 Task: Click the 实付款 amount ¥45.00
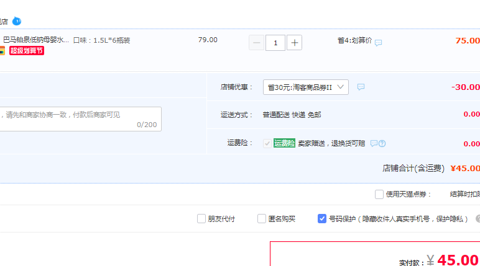[453, 260]
